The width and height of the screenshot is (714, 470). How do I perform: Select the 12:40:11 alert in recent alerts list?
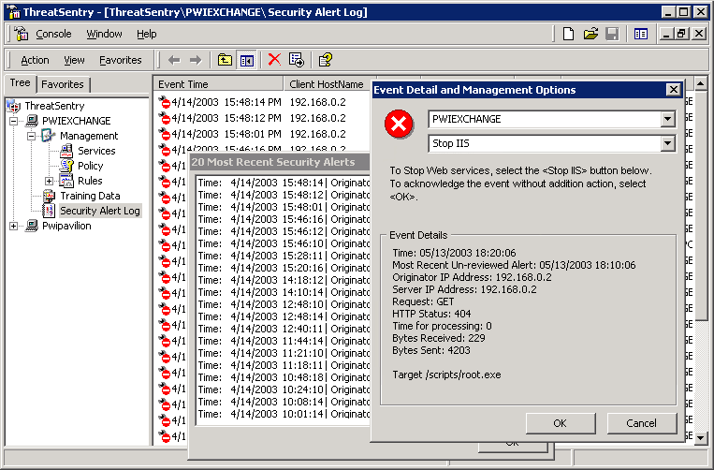click(284, 329)
